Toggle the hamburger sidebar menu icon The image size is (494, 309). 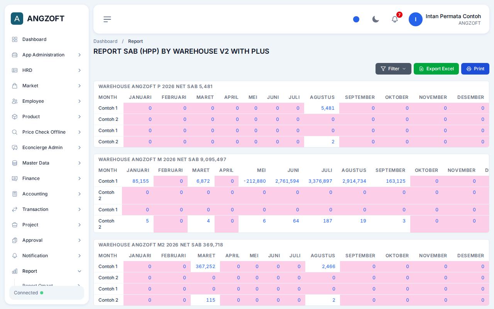click(x=107, y=19)
